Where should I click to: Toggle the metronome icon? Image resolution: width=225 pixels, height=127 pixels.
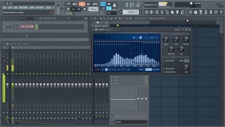click(x=68, y=4)
